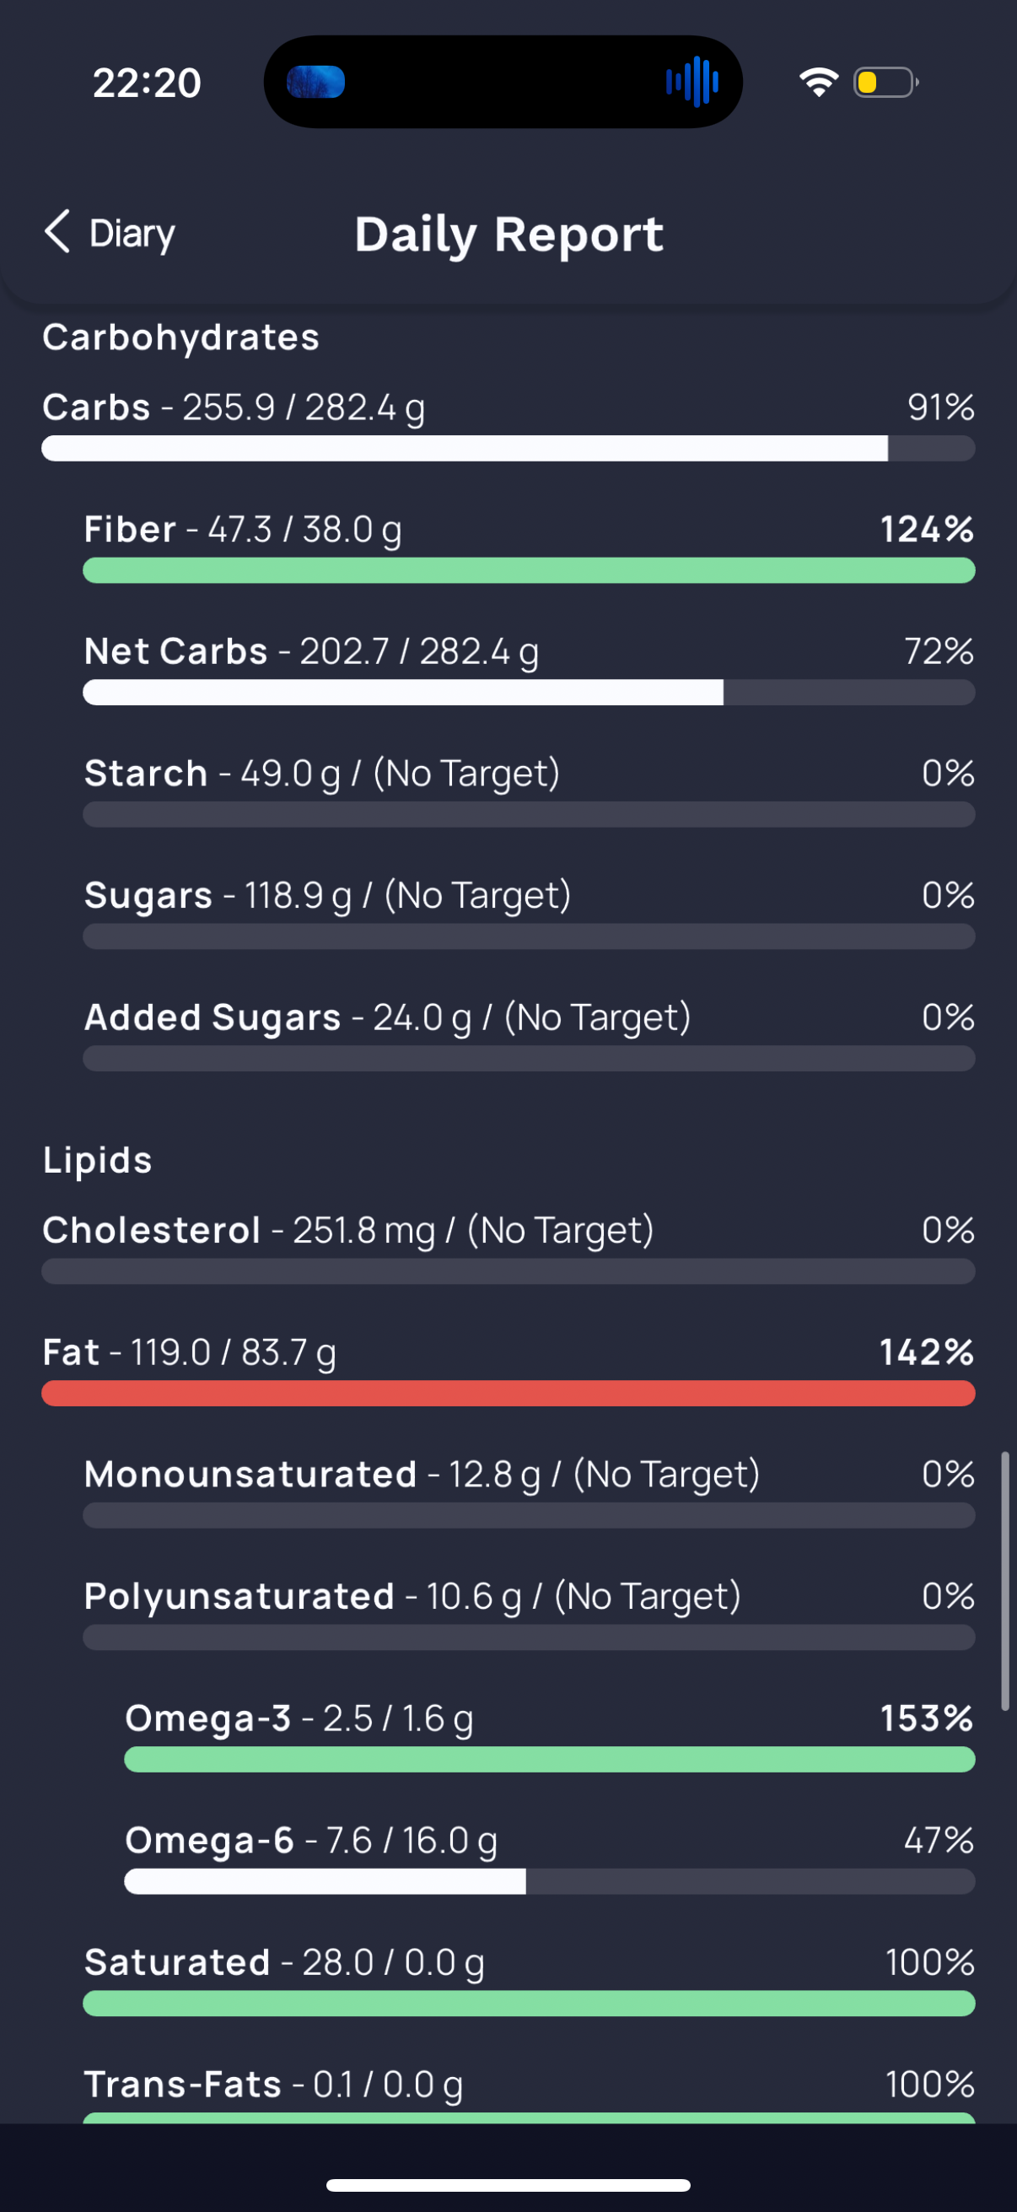Tap the Net Carbs progress bar
The image size is (1017, 2212).
coord(529,692)
